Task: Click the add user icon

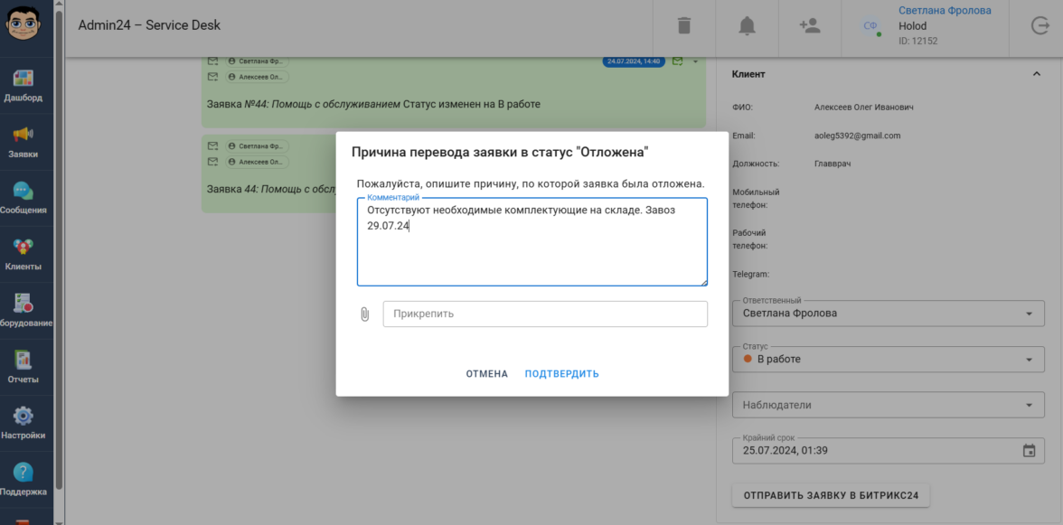Action: point(809,26)
